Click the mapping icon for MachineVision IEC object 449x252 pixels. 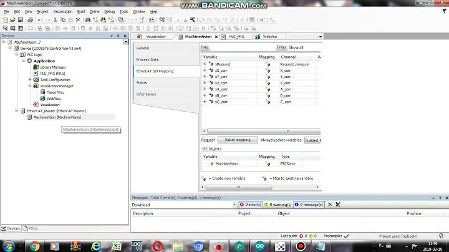point(268,164)
